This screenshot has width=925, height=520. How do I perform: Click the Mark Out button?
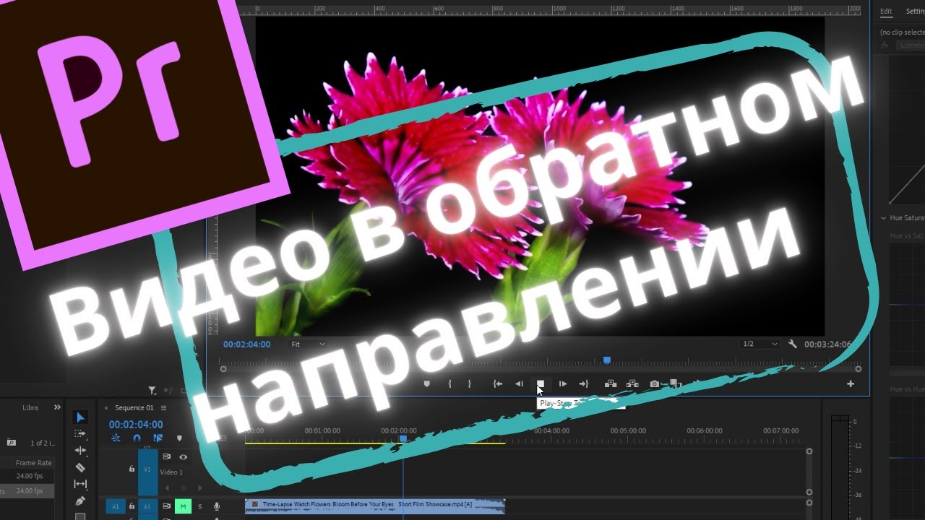point(470,384)
